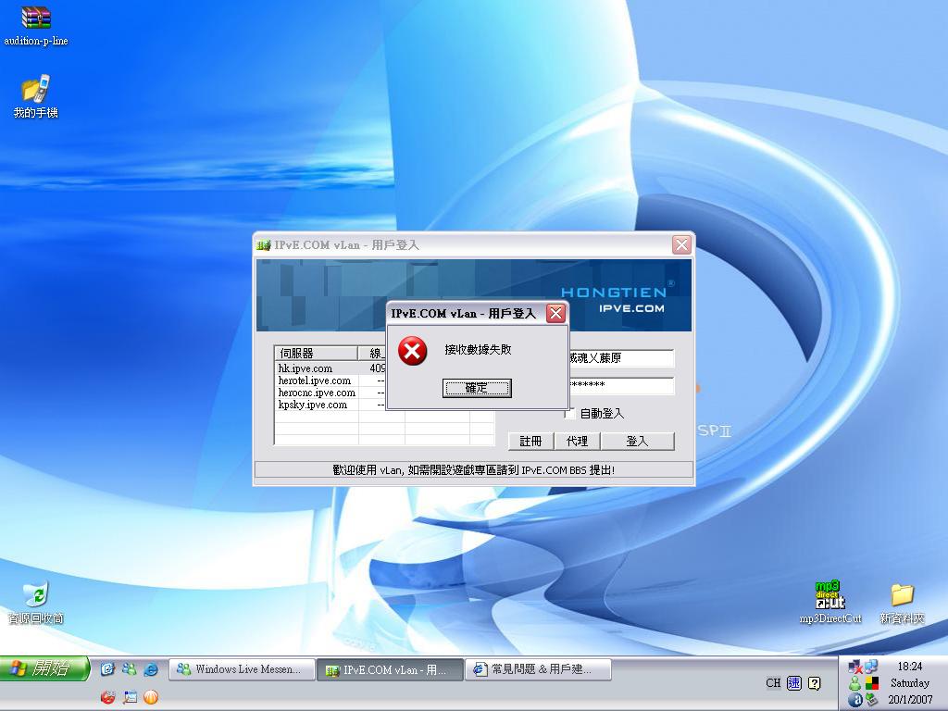Open the 代理 proxy settings button
Image resolution: width=948 pixels, height=711 pixels.
(x=577, y=442)
